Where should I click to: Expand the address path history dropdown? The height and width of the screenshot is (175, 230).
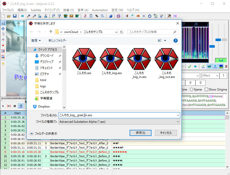point(116,32)
